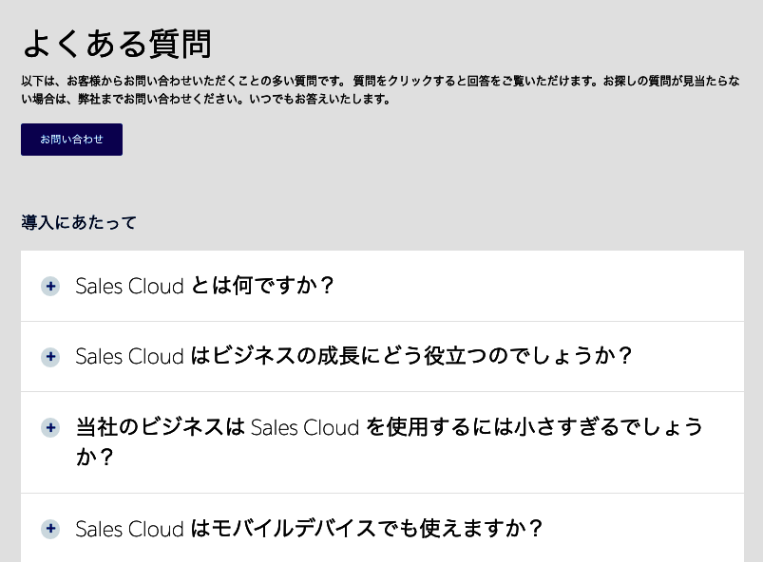The width and height of the screenshot is (763, 562).
Task: Click the よくある質問 page heading
Action: click(117, 44)
